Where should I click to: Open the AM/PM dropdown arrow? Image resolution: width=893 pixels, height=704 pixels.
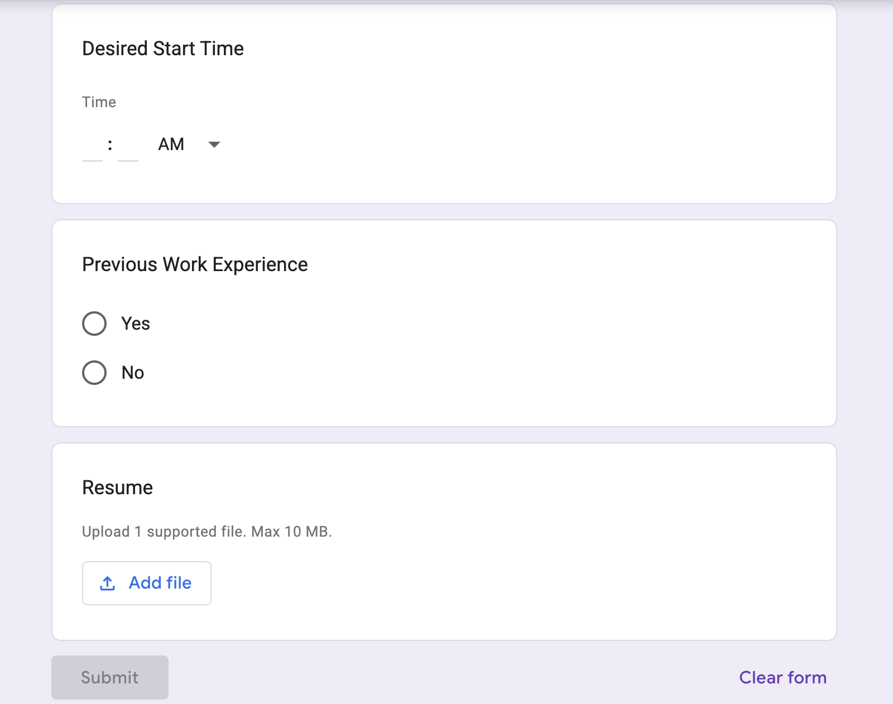point(215,144)
